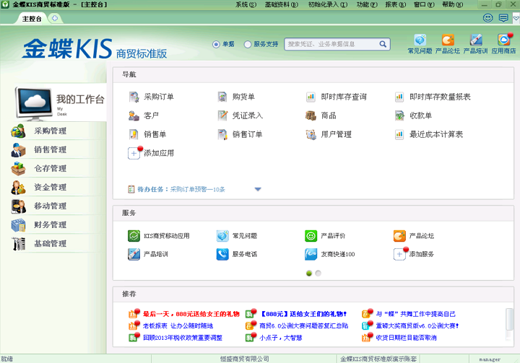The image size is (520, 363).
Task: Open the 采购订单 icon in navigation
Action: 134,97
